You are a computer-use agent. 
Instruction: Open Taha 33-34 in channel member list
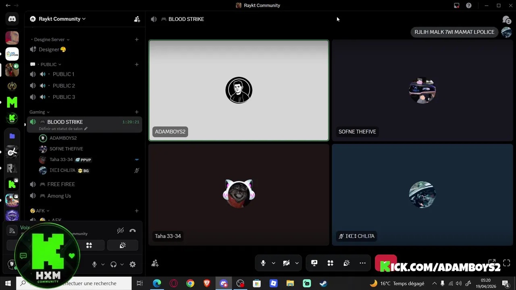coord(89,159)
